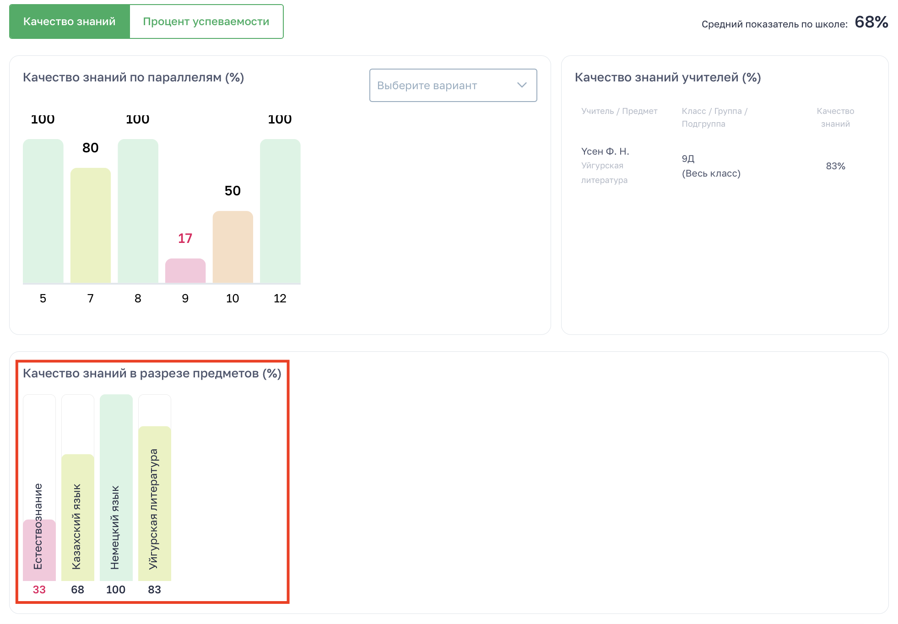Select the grade 8 bar
Image resolution: width=898 pixels, height=624 pixels.
(138, 211)
